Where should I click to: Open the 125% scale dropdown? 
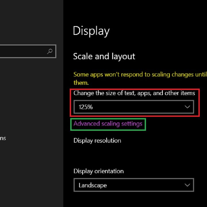pos(134,107)
